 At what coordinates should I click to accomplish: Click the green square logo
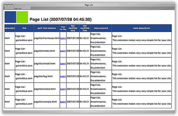point(22,17)
